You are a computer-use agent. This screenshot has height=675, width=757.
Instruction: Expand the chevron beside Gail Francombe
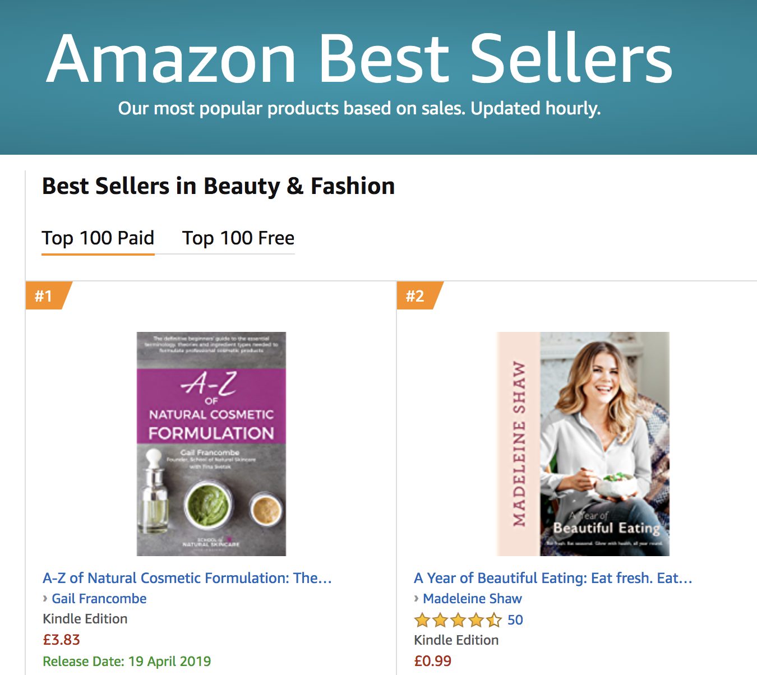(45, 599)
